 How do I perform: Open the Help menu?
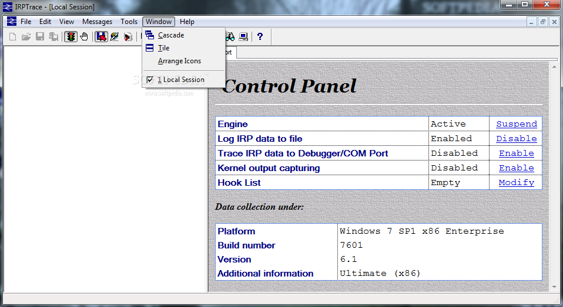[x=187, y=22]
